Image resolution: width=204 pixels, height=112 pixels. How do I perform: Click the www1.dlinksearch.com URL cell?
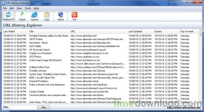click(x=98, y=64)
